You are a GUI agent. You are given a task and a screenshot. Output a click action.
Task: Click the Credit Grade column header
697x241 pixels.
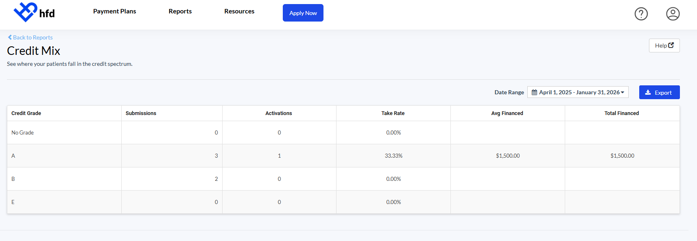[x=26, y=113]
